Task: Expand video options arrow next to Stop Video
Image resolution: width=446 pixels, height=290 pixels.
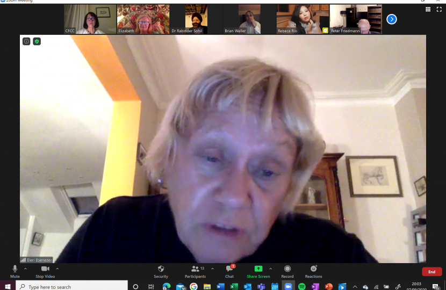Action: pyautogui.click(x=57, y=269)
